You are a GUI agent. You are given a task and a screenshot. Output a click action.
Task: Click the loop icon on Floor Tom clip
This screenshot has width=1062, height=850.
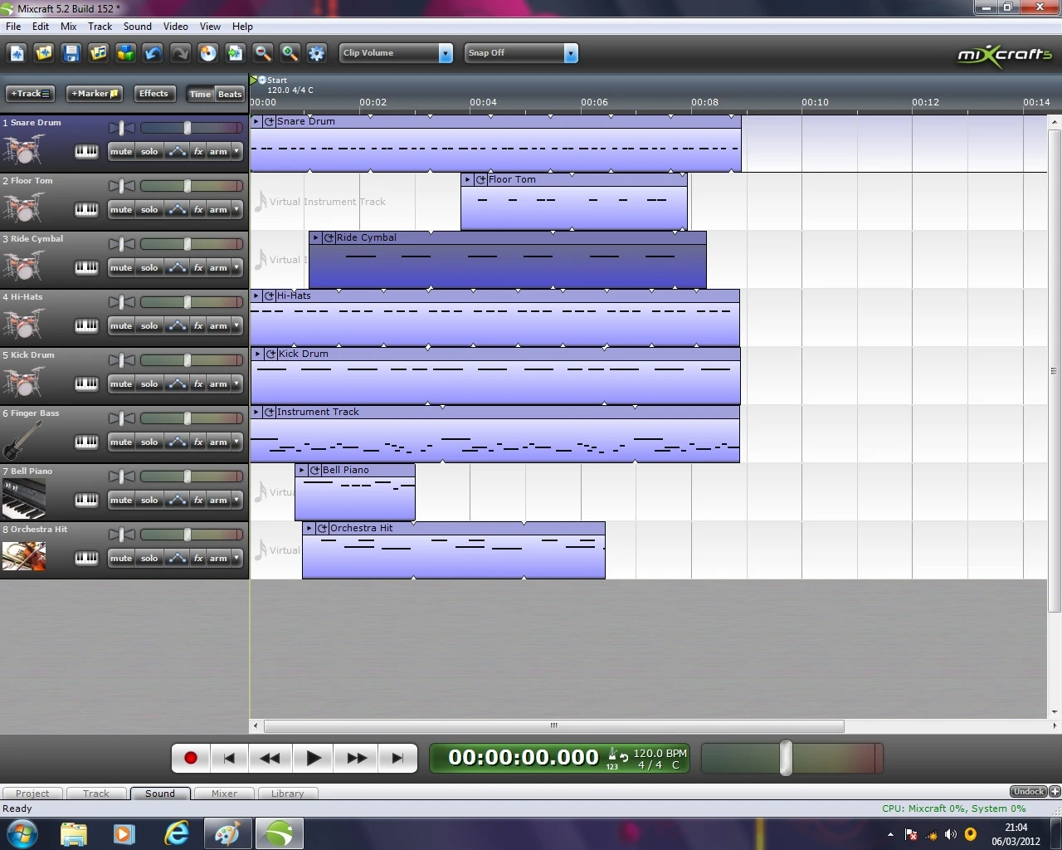tap(480, 179)
